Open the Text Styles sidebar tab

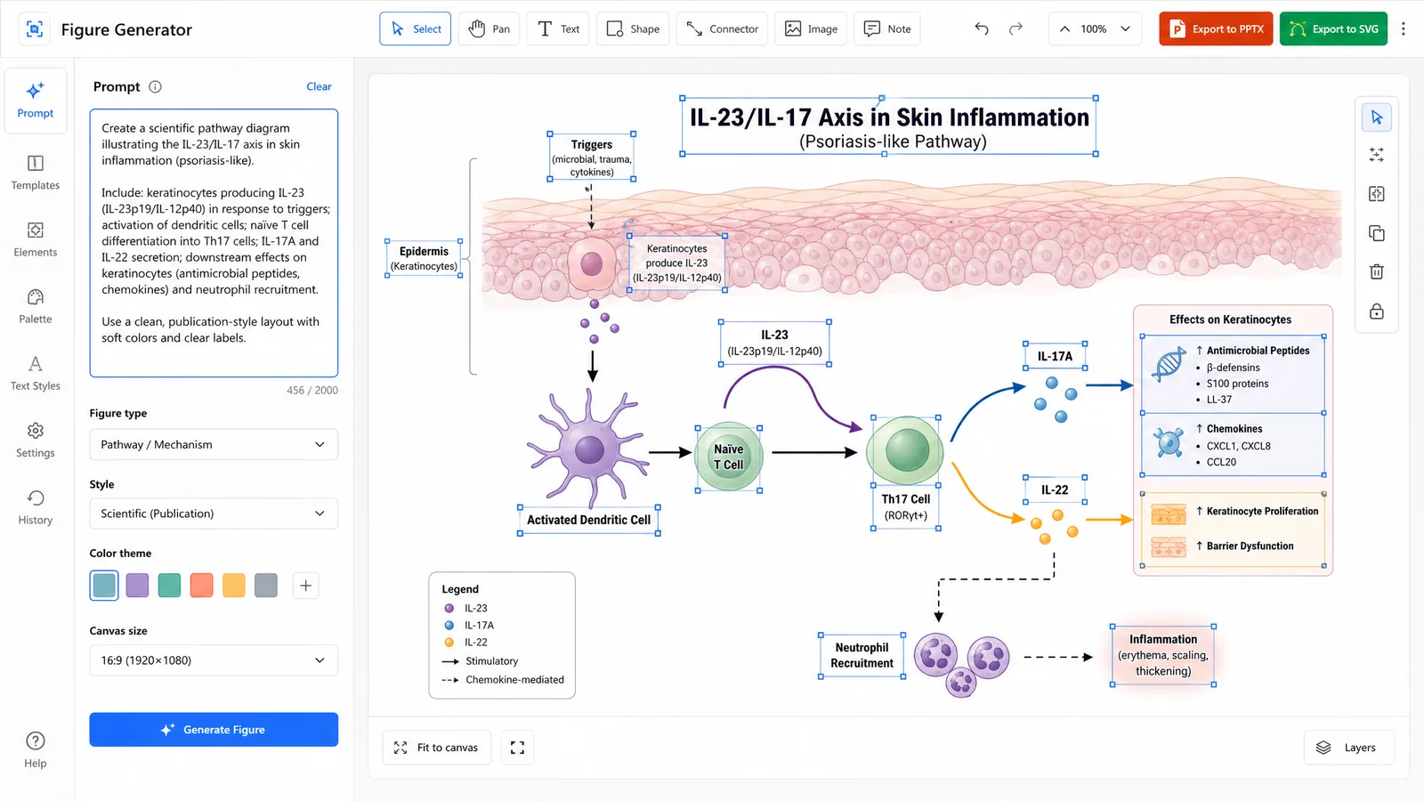point(36,373)
